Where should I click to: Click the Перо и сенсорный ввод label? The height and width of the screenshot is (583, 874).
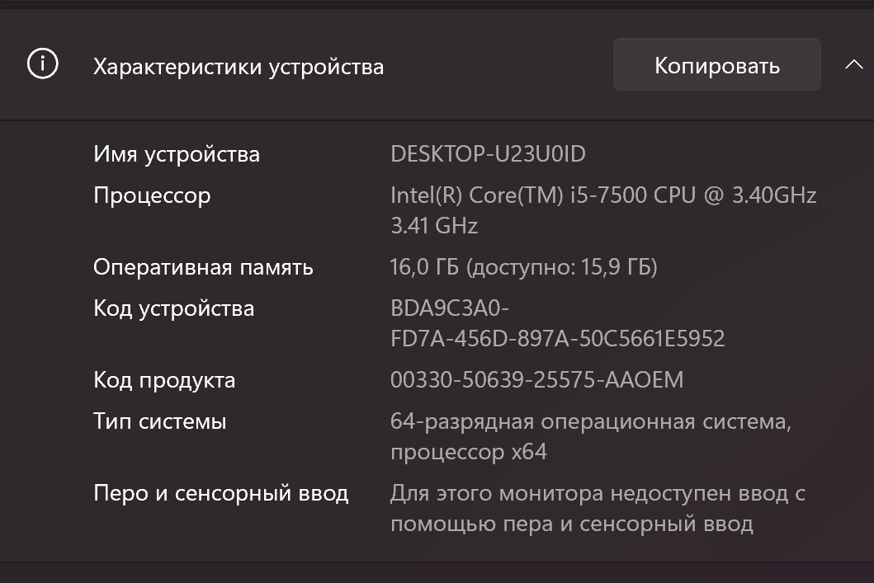[x=220, y=493]
